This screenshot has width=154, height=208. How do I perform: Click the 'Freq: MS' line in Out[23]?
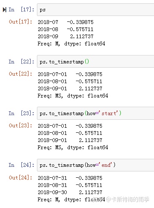73,147
